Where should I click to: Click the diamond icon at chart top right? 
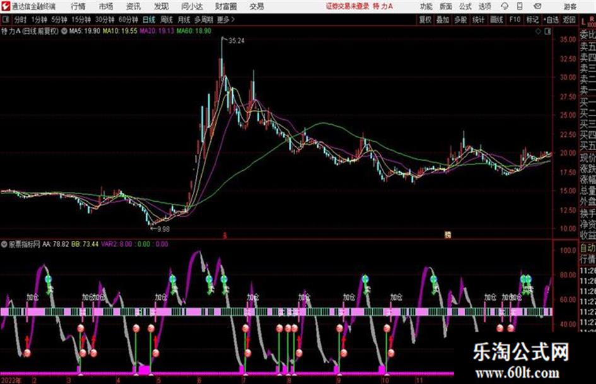pos(538,32)
